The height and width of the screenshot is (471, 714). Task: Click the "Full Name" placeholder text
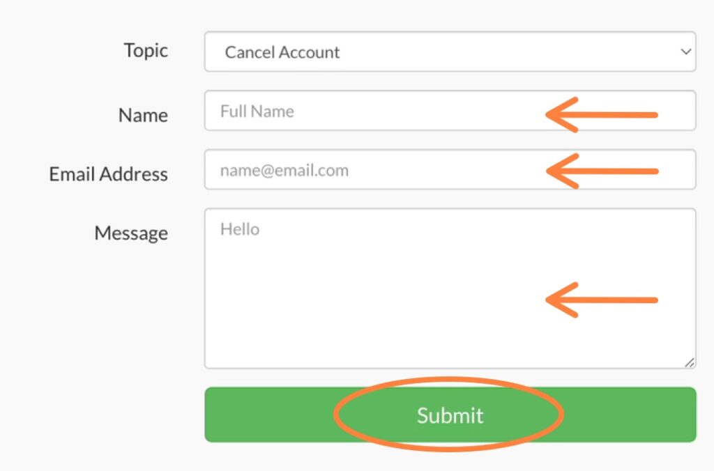257,111
